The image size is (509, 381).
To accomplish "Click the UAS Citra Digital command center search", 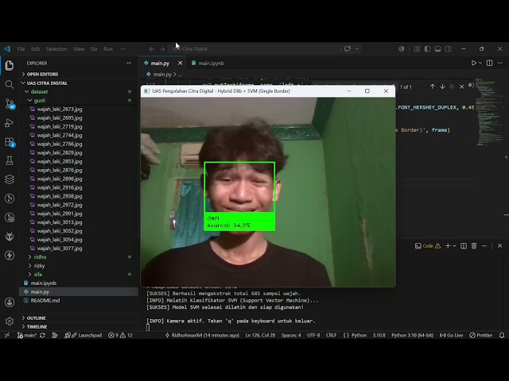I will pos(254,49).
